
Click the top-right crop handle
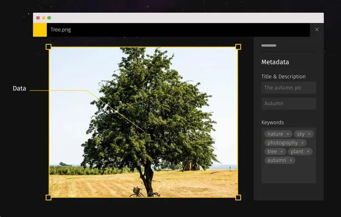[x=238, y=47]
